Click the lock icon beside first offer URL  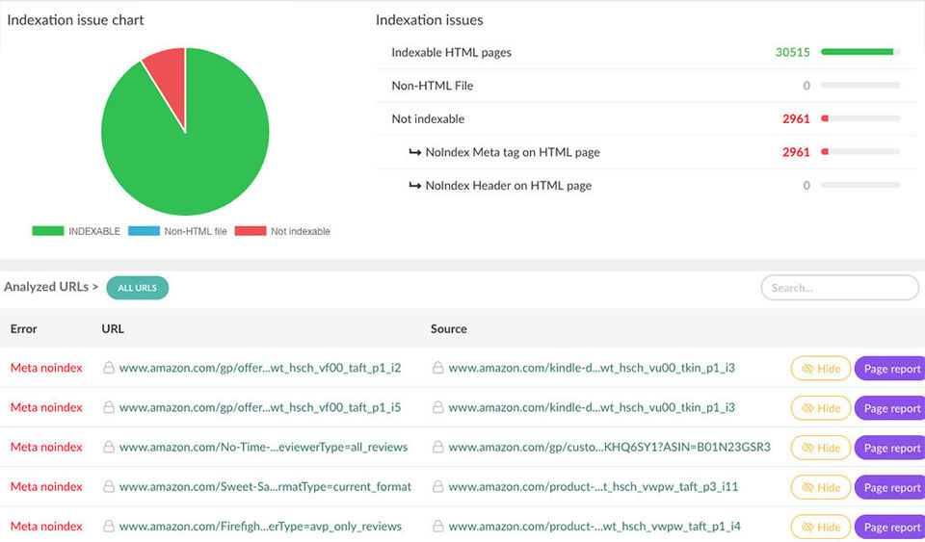109,368
